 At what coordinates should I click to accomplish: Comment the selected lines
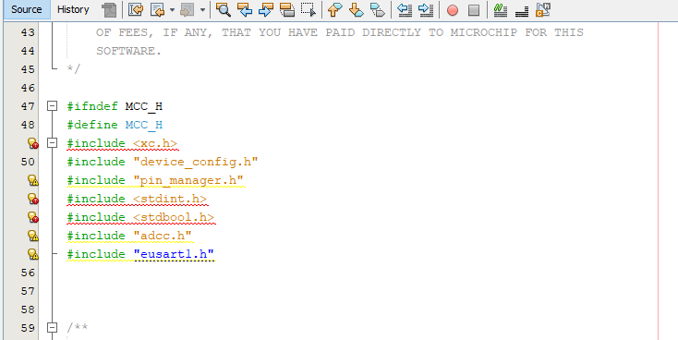(501, 9)
